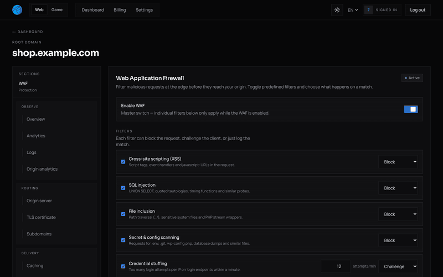Open the XSS action dropdown

(398, 162)
